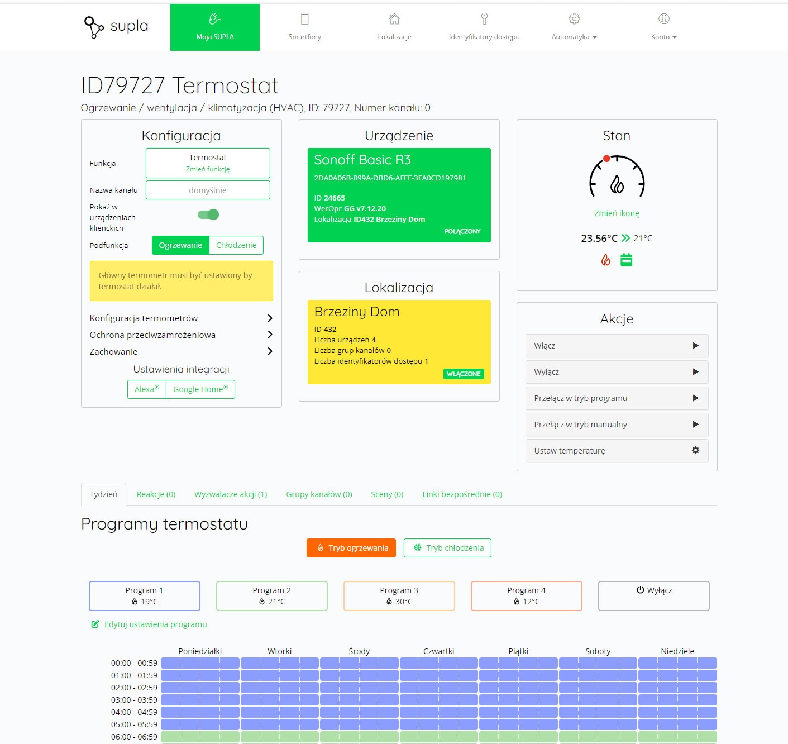Screen dimensions: 788x744
Task: Open Lokalizacje house icon
Action: tap(394, 19)
